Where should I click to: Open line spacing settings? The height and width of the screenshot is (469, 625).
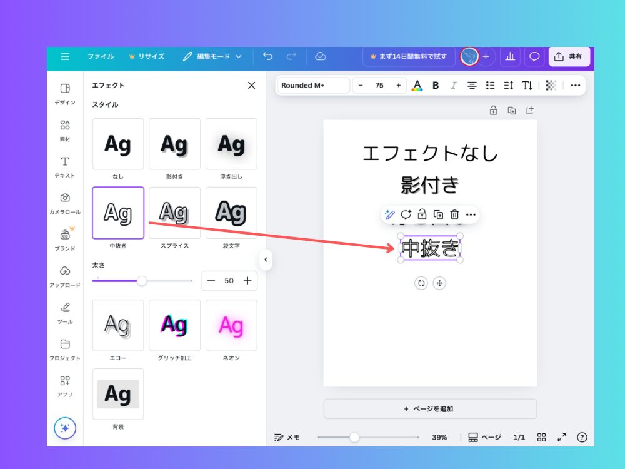pyautogui.click(x=509, y=85)
